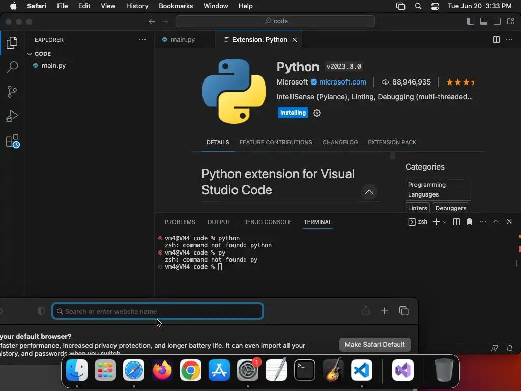Open the Search view in activity bar
Screen dimensions: 521x391
coord(12,67)
